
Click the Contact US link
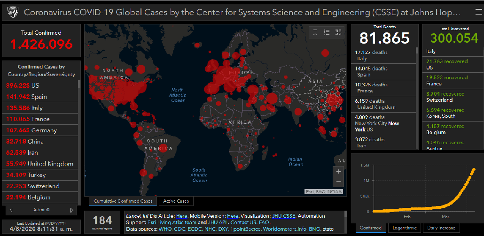point(243,222)
